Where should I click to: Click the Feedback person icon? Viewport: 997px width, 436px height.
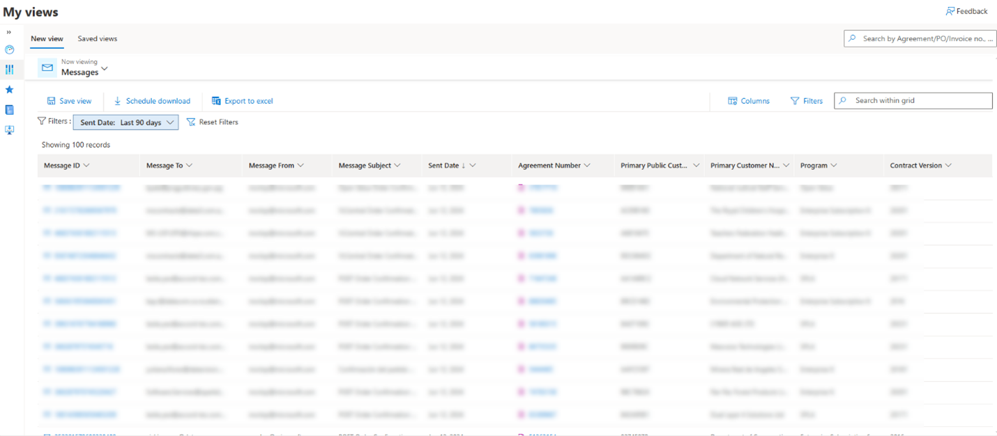pos(950,11)
